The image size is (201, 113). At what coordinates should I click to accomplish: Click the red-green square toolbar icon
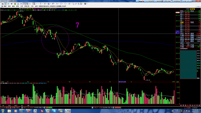(15, 4)
